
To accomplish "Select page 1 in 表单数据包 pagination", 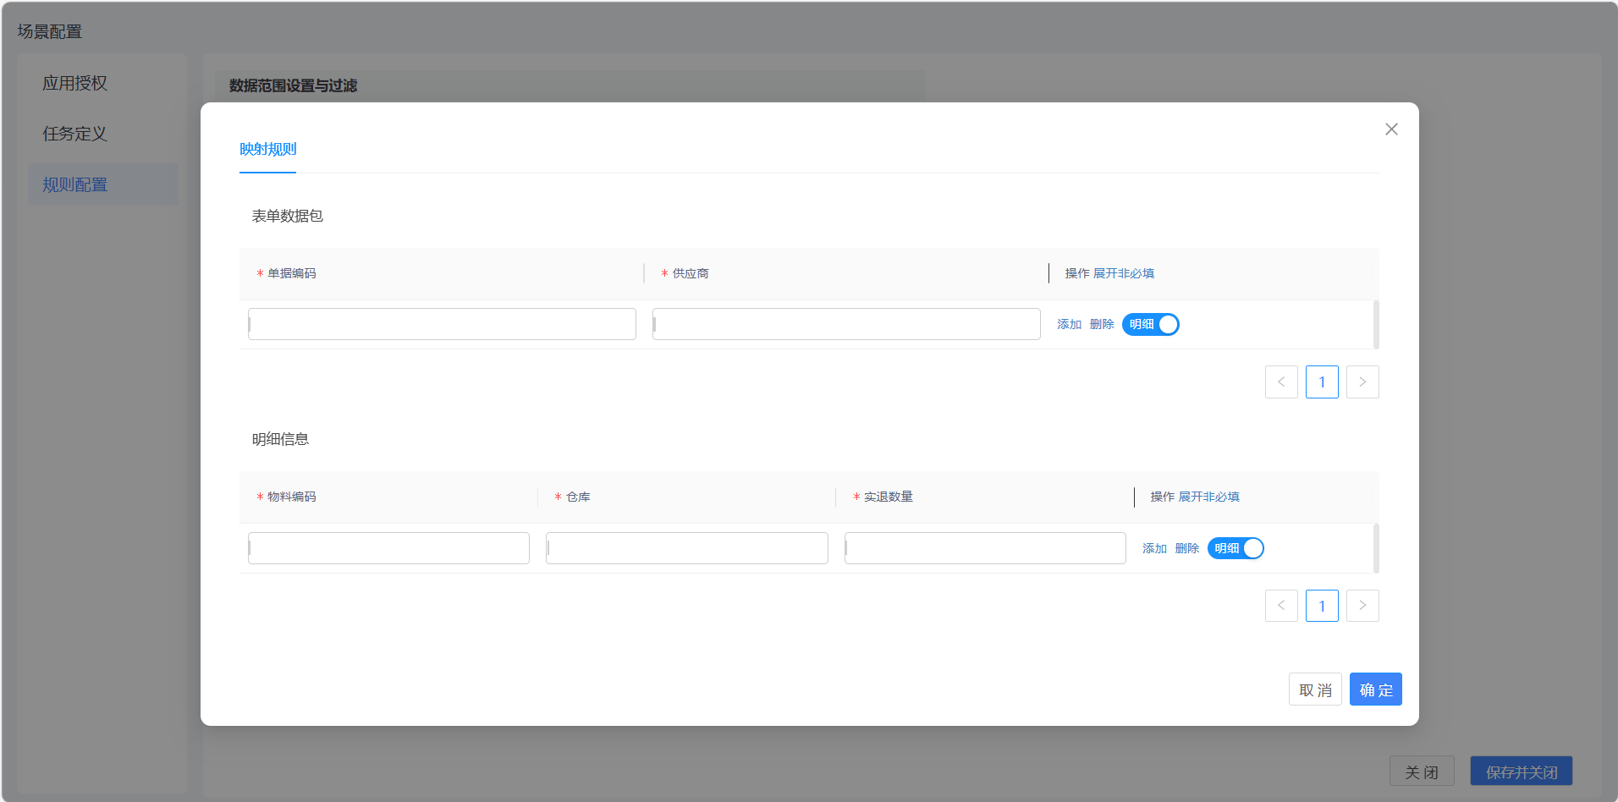I will pos(1322,382).
